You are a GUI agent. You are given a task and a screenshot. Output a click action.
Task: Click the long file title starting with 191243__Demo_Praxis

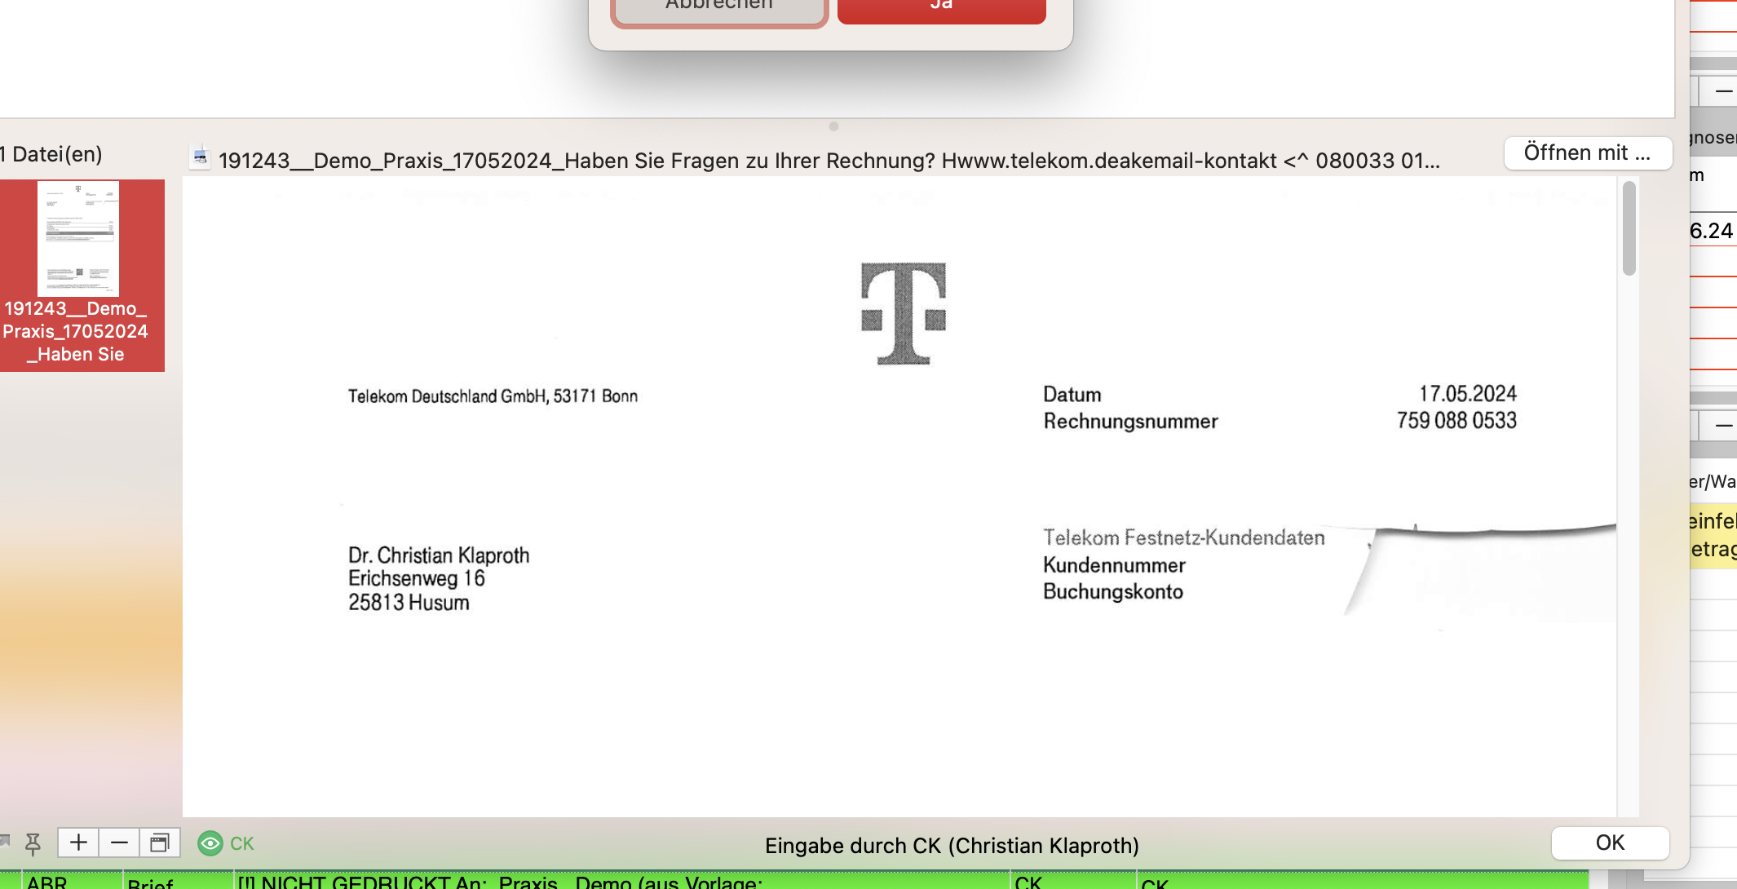[x=829, y=161]
